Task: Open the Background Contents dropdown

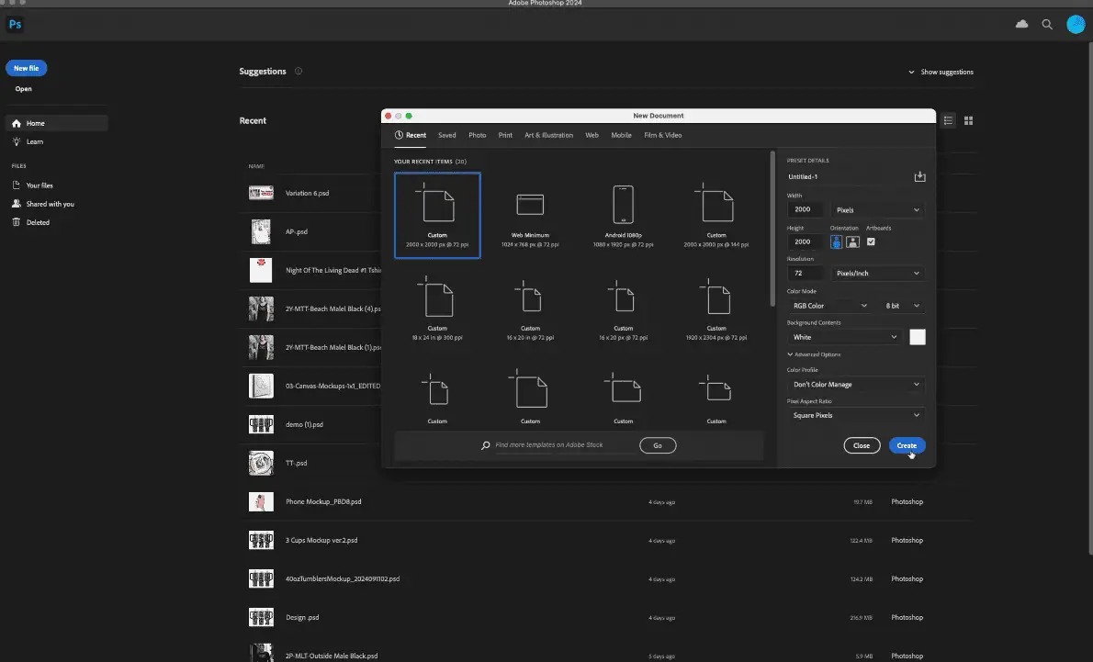Action: click(844, 337)
